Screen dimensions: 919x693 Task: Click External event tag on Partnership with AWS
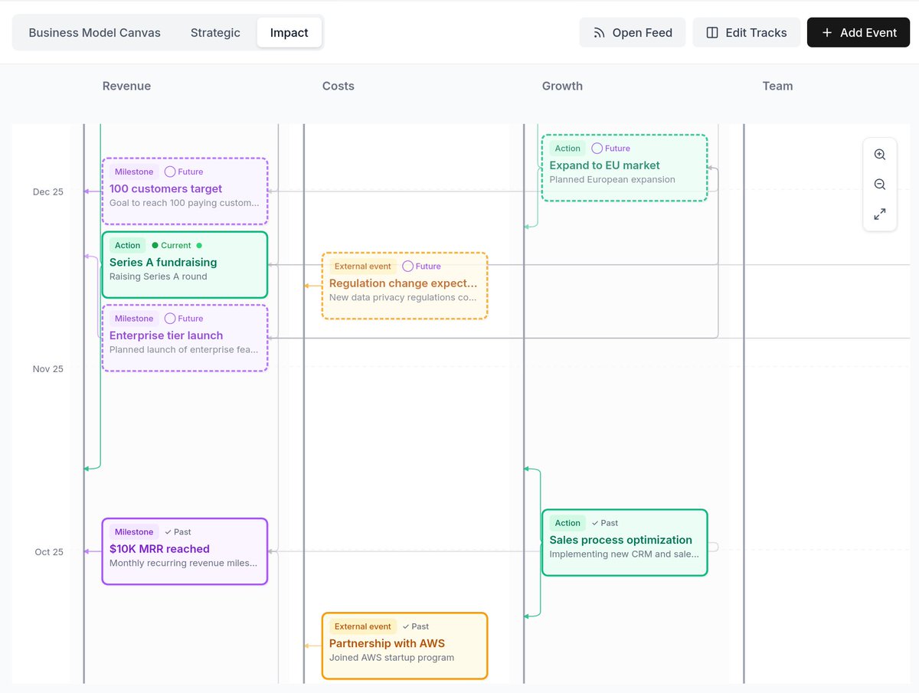pyautogui.click(x=363, y=626)
